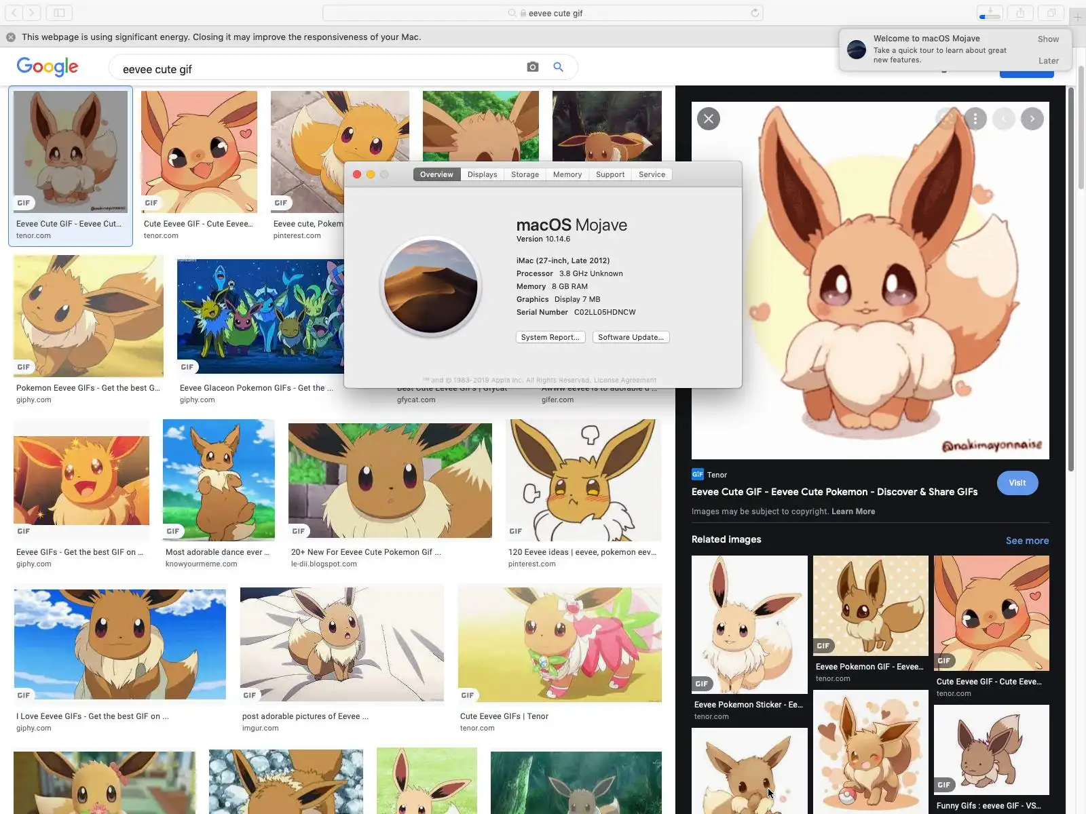This screenshot has width=1086, height=814.
Task: Click the Google search text field
Action: (x=319, y=69)
